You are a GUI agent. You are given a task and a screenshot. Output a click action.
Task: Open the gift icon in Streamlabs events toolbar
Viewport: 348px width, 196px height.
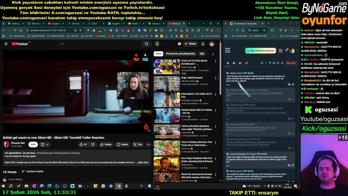click(234, 63)
